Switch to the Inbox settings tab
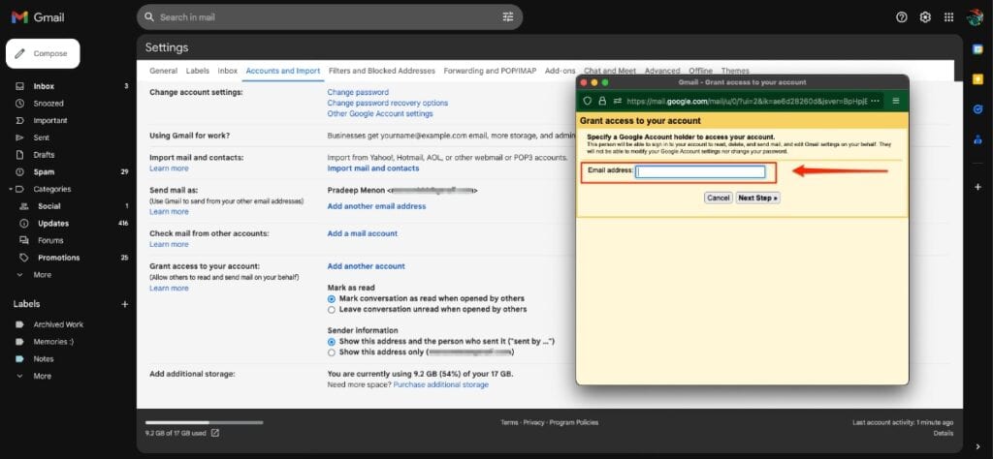Image resolution: width=993 pixels, height=459 pixels. click(x=227, y=71)
